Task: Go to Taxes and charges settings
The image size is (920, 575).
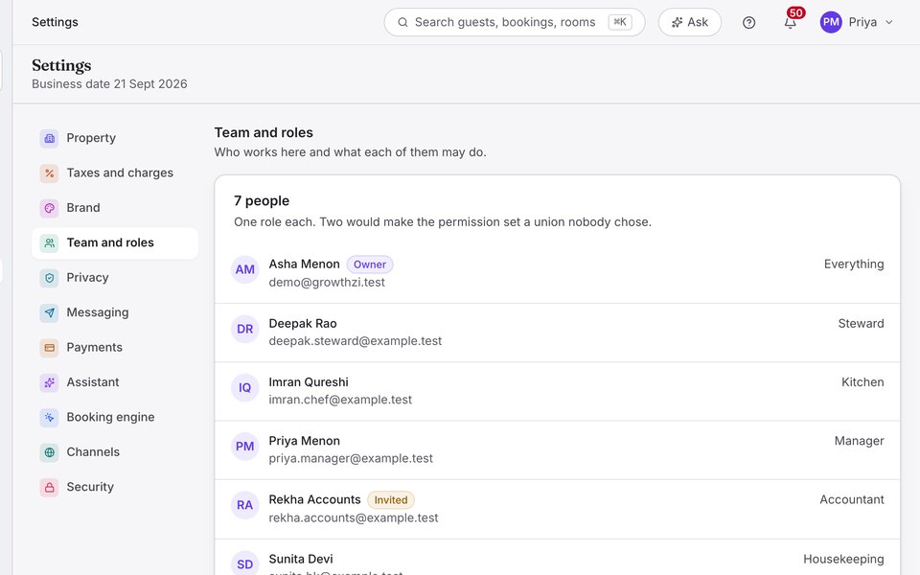Action: (114, 173)
